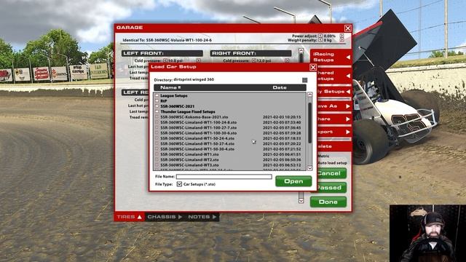Click the File Name input field
This screenshot has height=262, width=466.
[x=224, y=176]
